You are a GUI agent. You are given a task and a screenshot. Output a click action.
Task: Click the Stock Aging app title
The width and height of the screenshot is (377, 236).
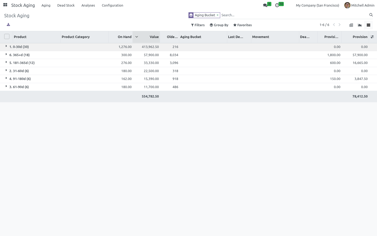(x=23, y=5)
